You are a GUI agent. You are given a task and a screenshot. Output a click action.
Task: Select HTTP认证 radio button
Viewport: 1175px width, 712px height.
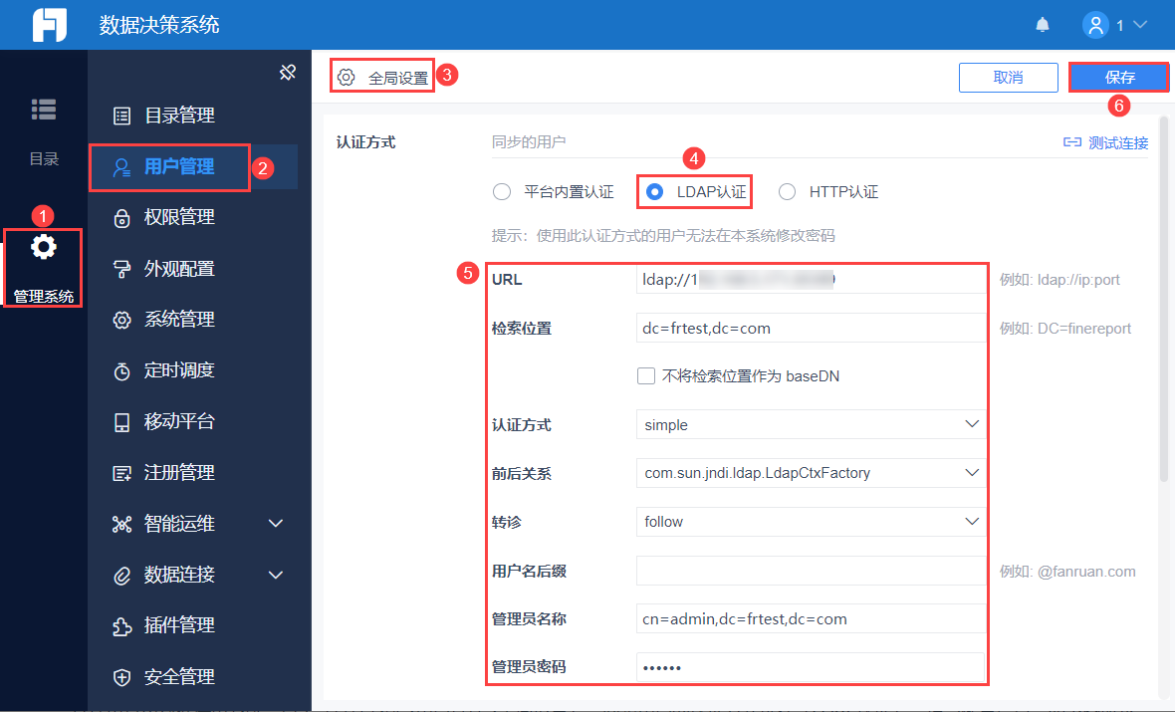click(x=787, y=192)
